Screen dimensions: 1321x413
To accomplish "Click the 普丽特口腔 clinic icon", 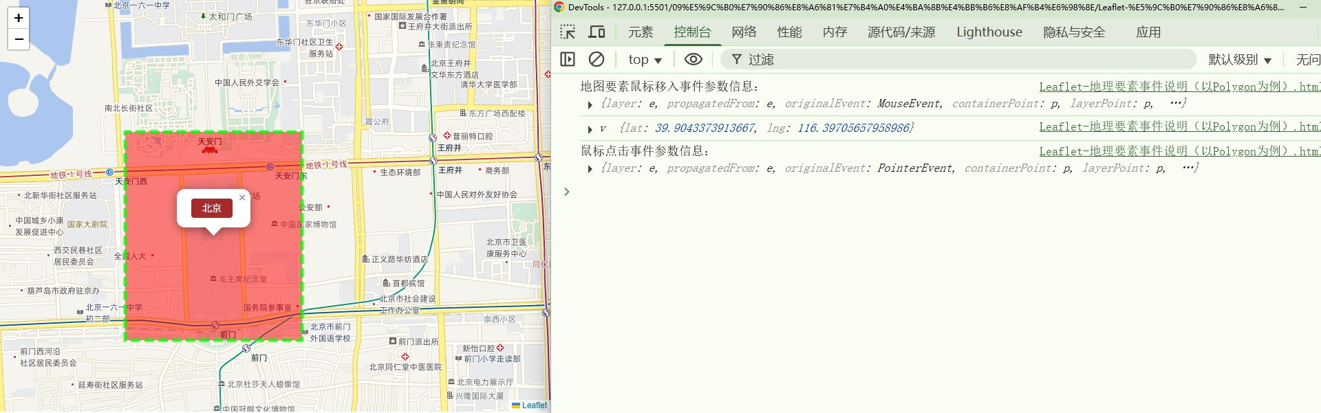I will [447, 136].
